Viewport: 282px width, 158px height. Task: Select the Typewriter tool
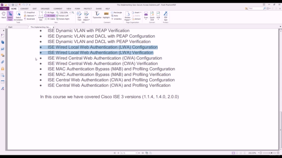tap(97, 15)
